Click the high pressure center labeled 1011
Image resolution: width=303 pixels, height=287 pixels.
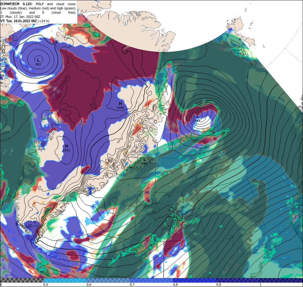click(x=66, y=148)
